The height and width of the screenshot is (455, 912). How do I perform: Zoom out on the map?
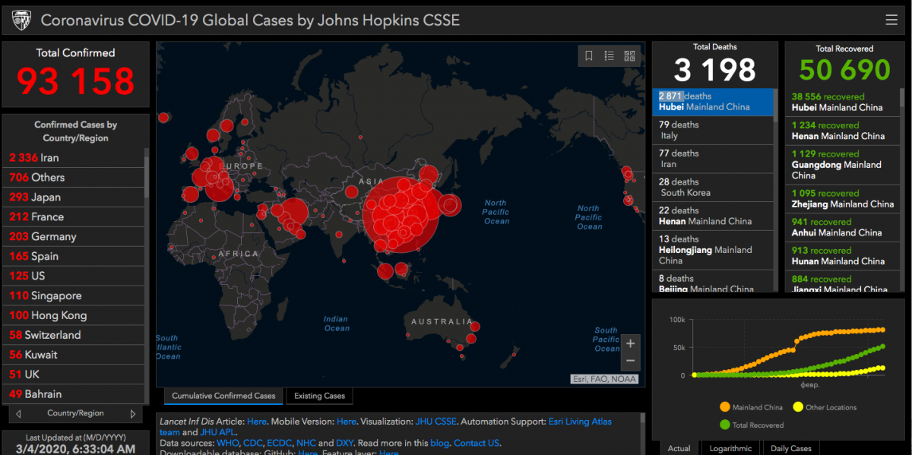(x=630, y=362)
